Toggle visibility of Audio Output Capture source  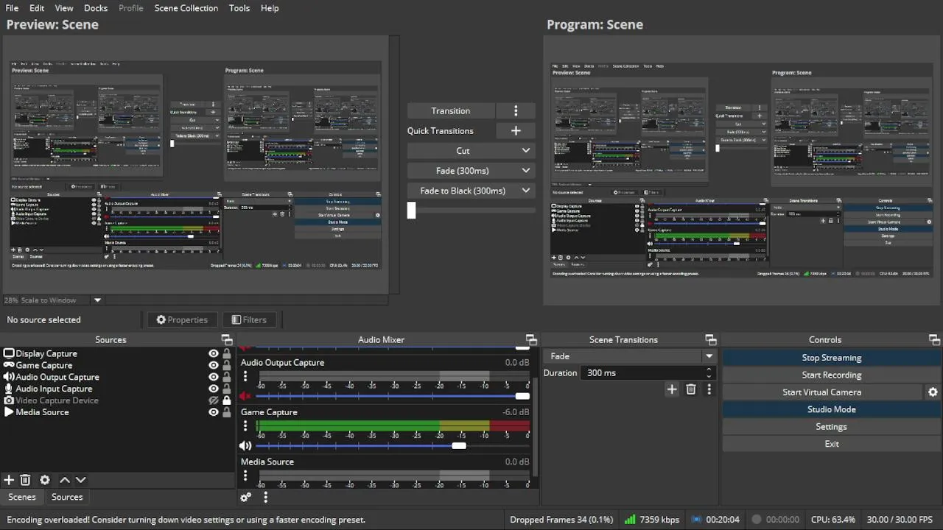click(214, 377)
